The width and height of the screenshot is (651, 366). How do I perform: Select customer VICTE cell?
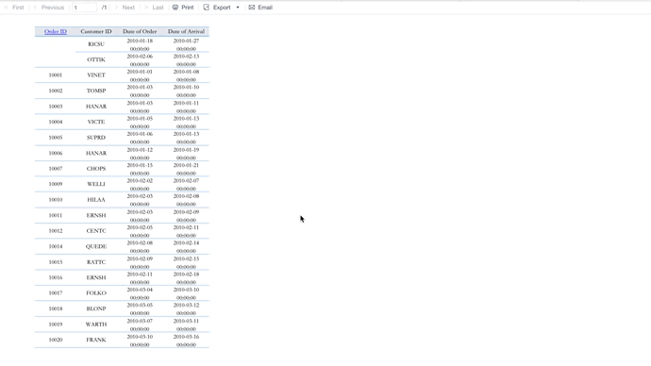click(96, 122)
